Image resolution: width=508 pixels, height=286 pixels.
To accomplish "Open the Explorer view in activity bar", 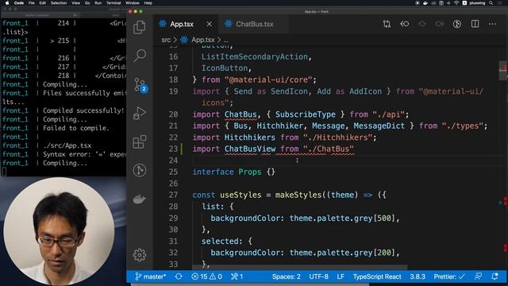I will coord(140,27).
